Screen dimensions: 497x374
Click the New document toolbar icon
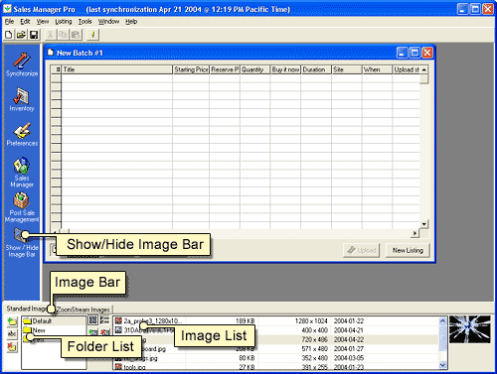[x=9, y=35]
